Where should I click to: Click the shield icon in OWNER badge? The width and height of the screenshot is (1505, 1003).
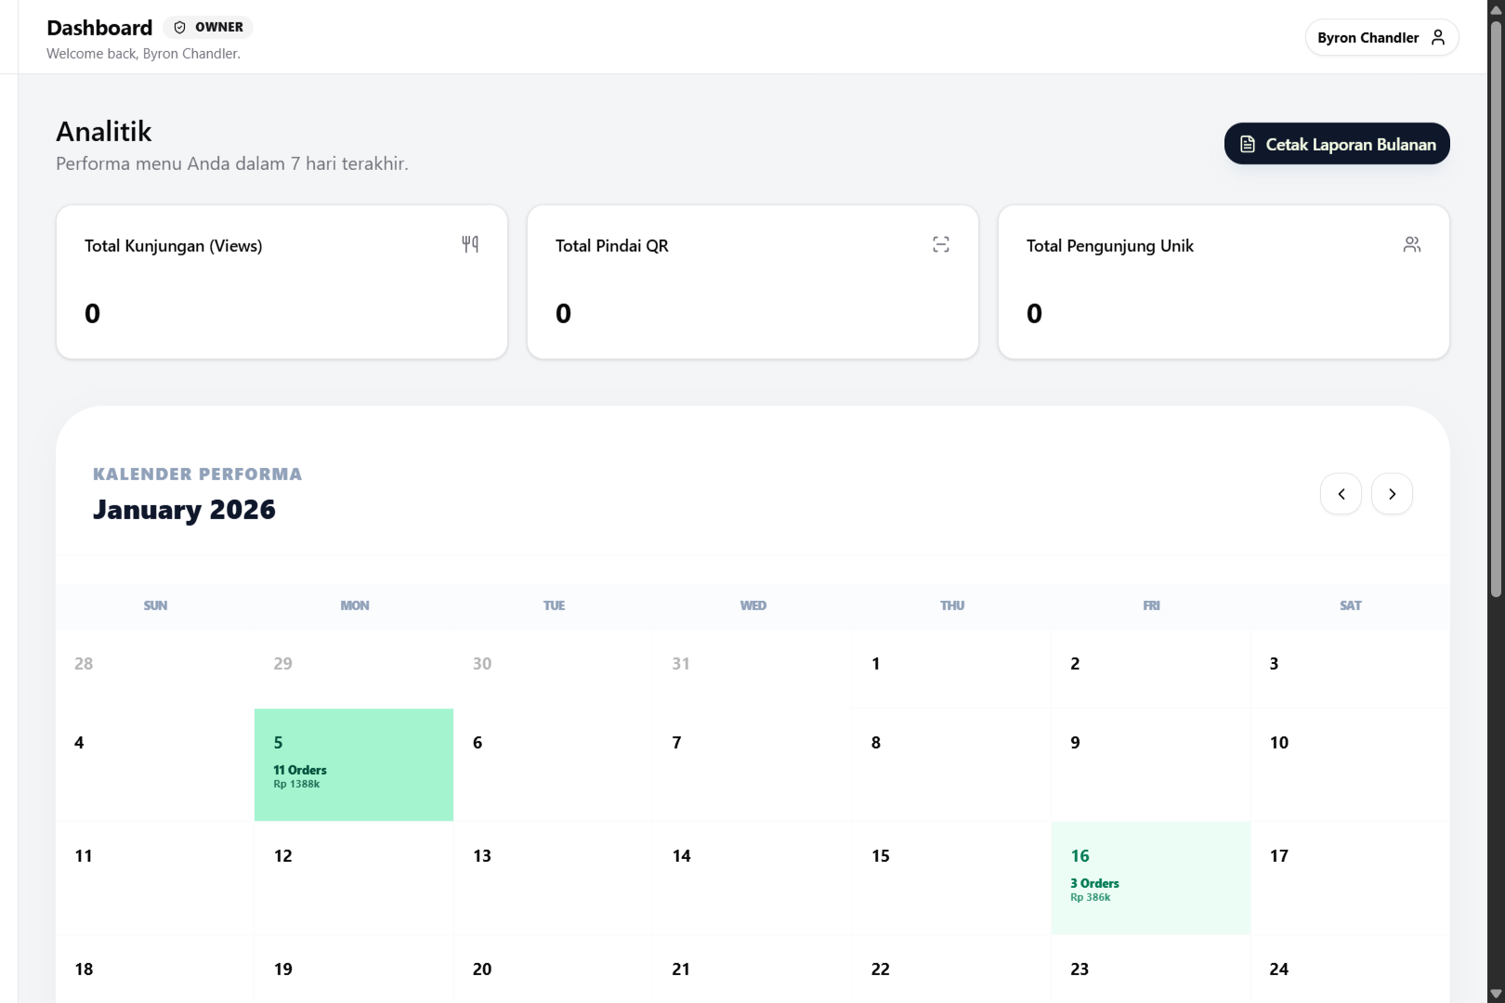180,28
